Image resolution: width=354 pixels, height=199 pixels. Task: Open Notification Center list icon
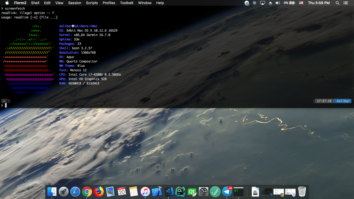coord(345,3)
